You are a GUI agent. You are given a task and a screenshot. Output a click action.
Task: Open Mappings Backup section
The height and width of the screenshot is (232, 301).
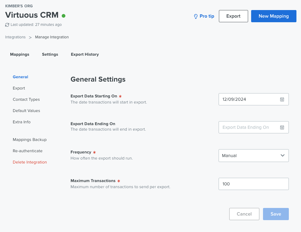coord(30,140)
